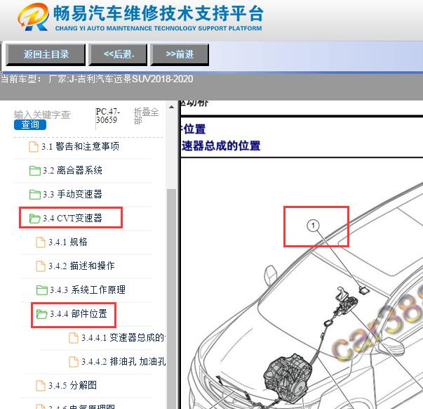Collapse all with 折叠全部 link
This screenshot has height=409, width=423.
tap(146, 116)
